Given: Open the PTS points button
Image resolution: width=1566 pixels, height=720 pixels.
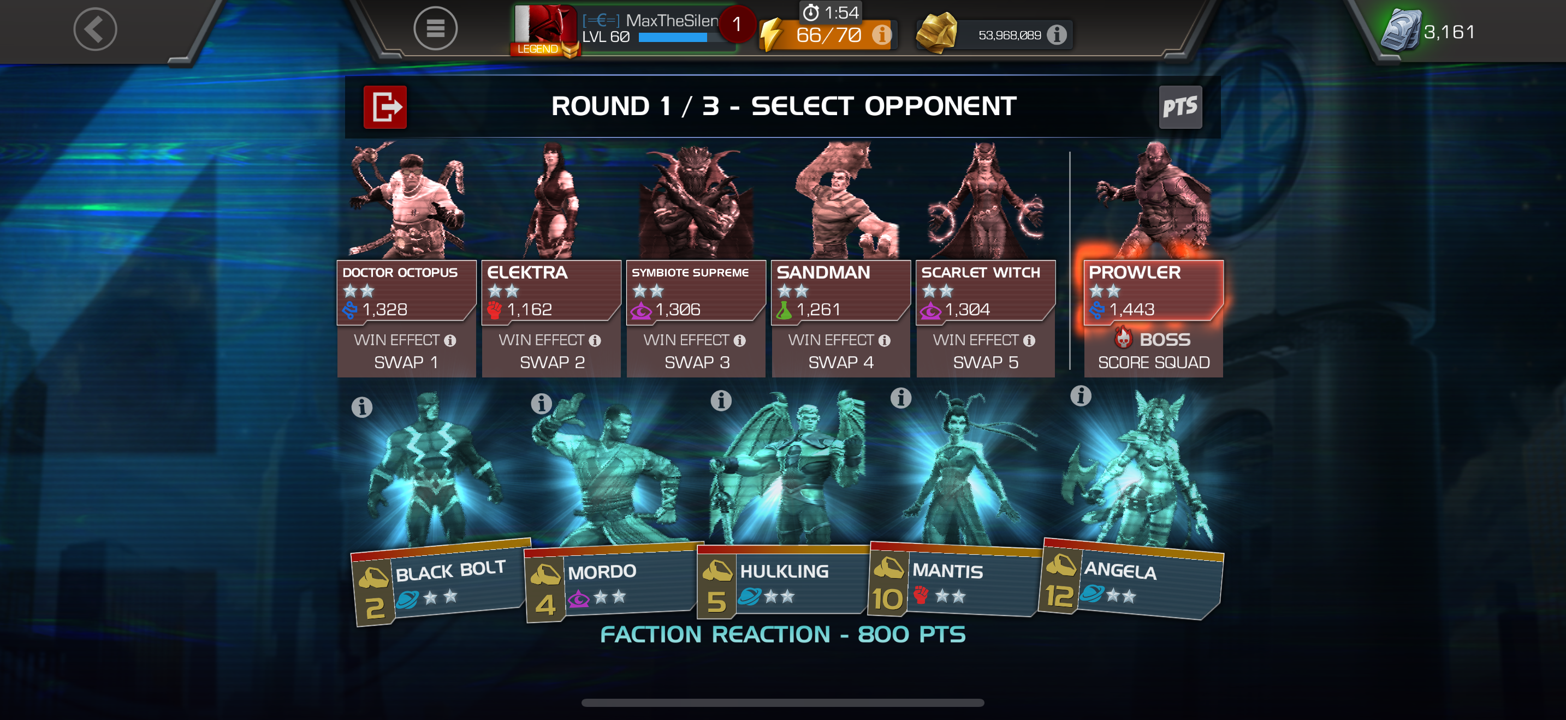Looking at the screenshot, I should pyautogui.click(x=1180, y=107).
